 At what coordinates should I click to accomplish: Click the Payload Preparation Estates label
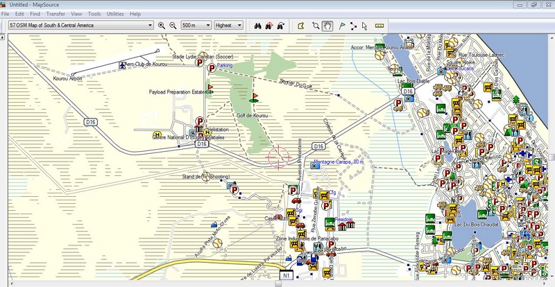click(x=181, y=92)
